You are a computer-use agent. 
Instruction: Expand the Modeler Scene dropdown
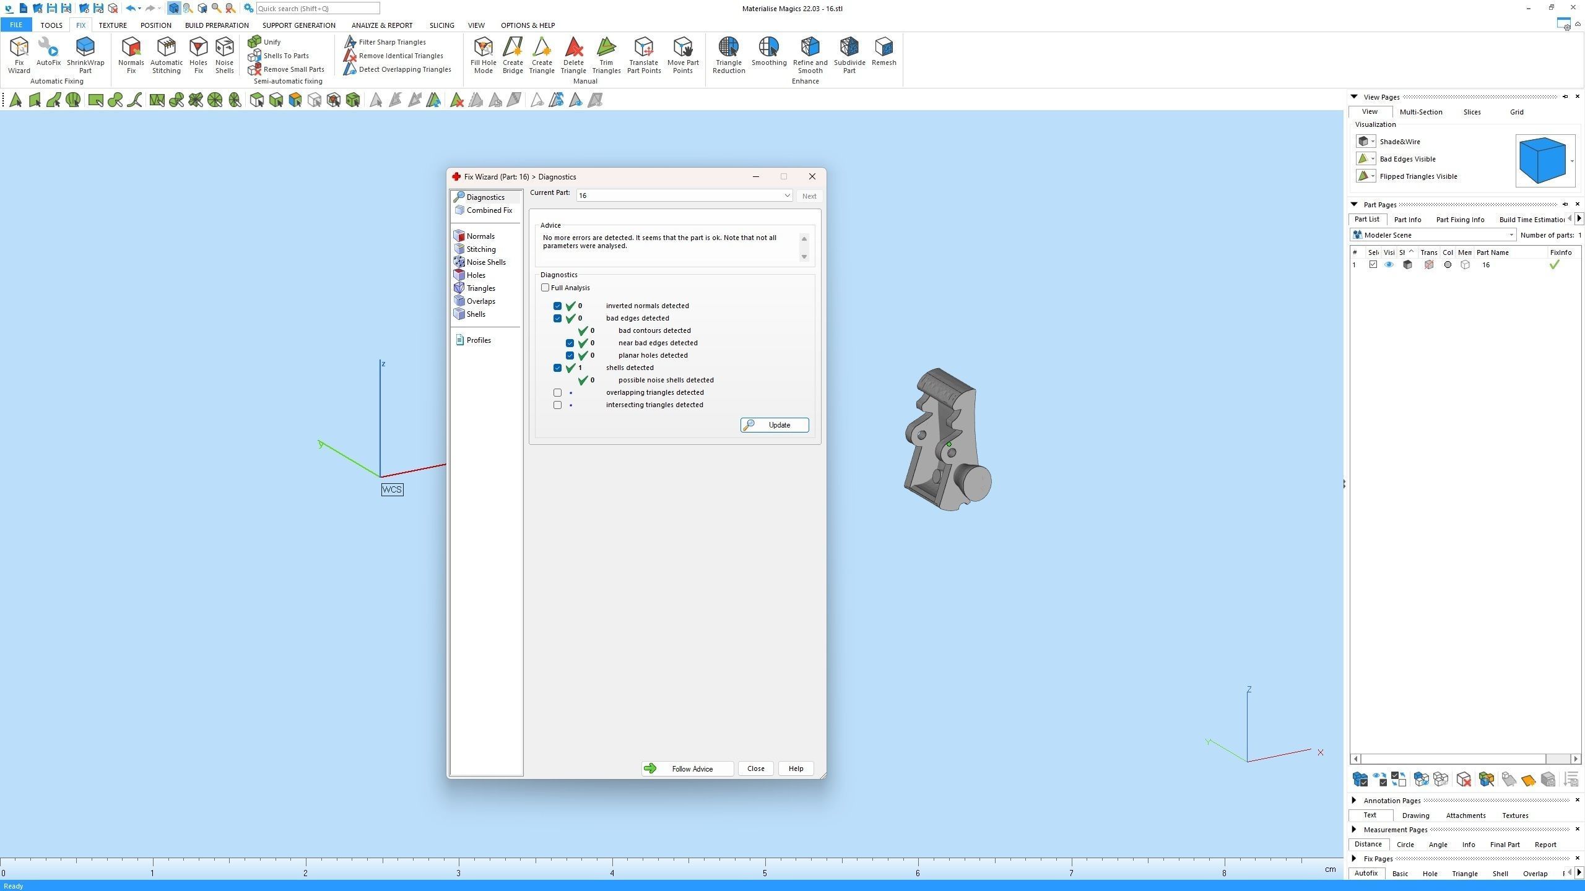coord(1511,235)
